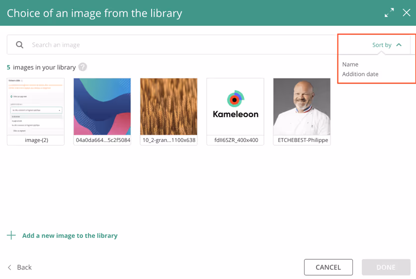This screenshot has height=279, width=416.
Task: Click the 10_2-gran...1100x638 file name
Action: point(169,140)
